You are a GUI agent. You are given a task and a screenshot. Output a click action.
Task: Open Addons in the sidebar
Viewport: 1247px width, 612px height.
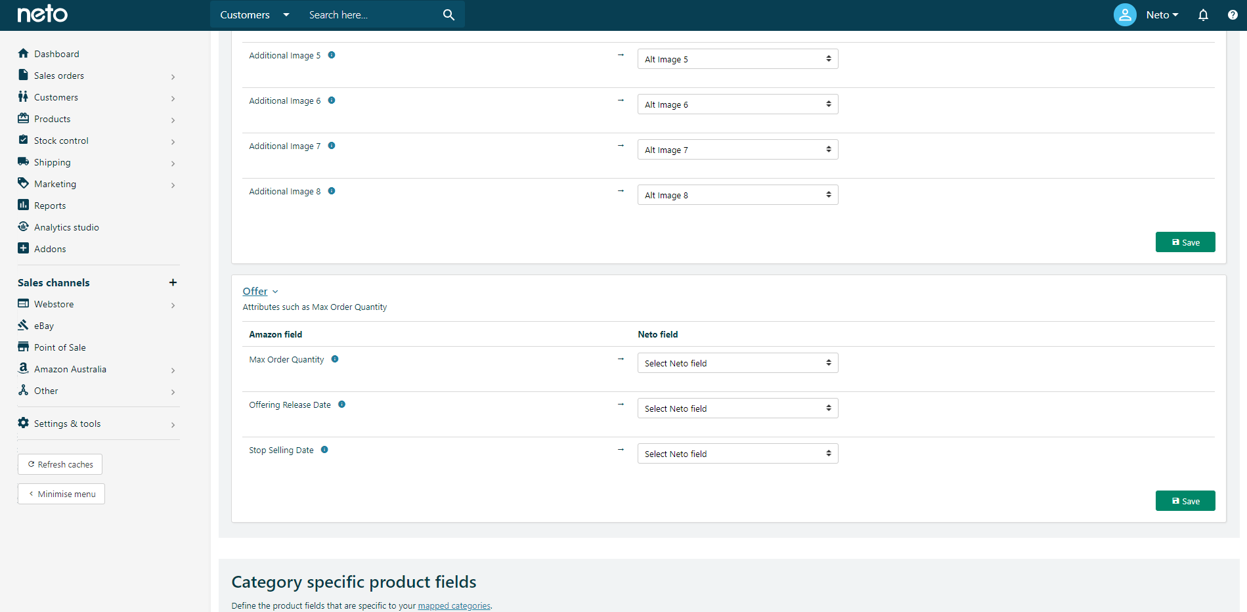(x=50, y=249)
